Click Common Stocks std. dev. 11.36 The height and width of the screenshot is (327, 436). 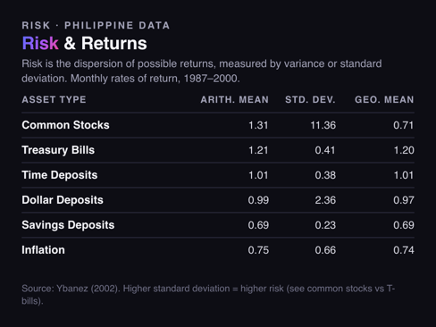coord(323,125)
